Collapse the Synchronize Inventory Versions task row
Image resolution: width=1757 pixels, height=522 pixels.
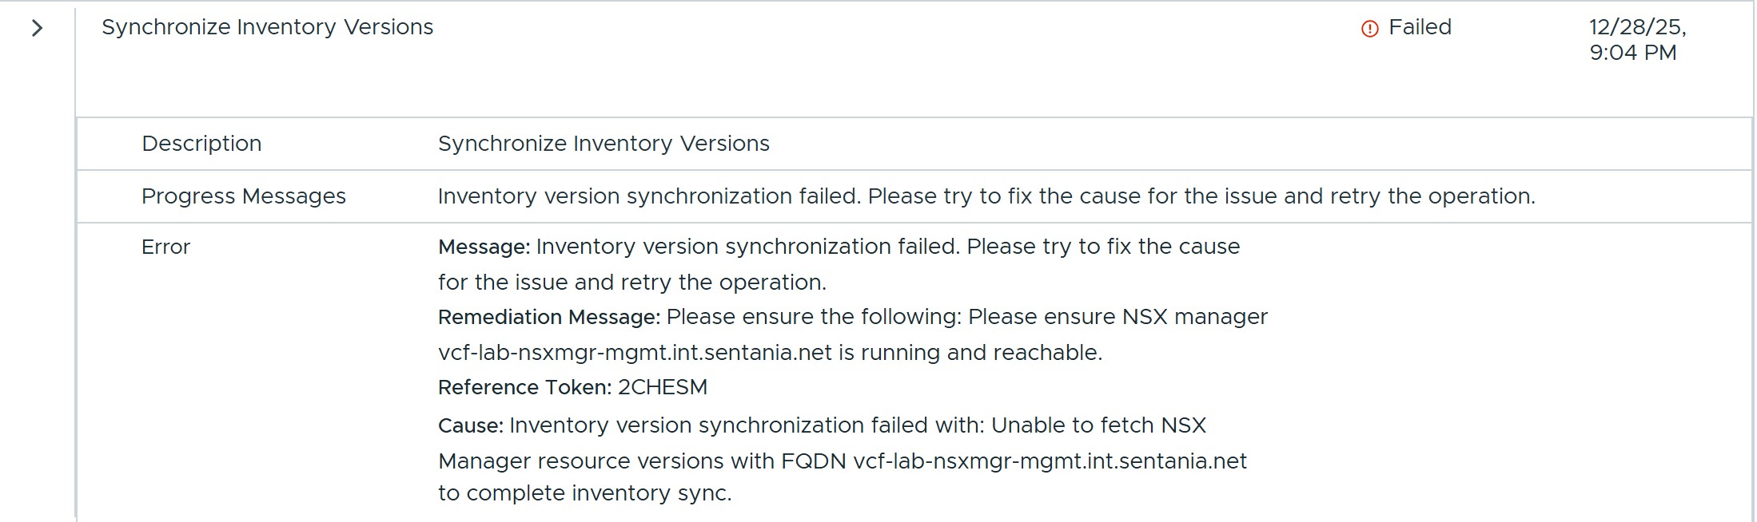tap(37, 29)
